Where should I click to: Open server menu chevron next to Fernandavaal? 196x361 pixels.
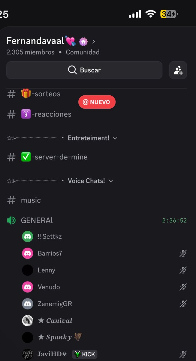point(94,42)
